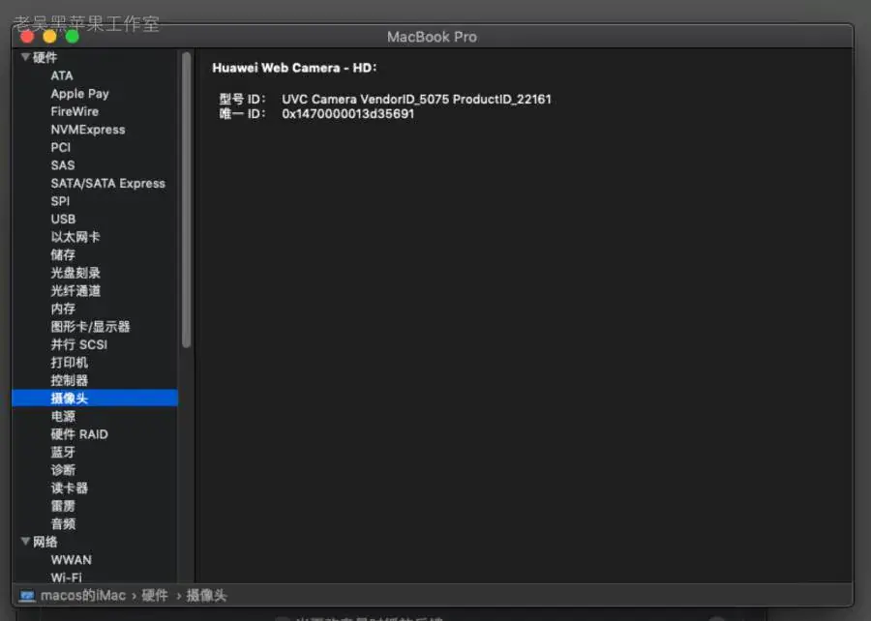Click the 唯一 ID label
871x621 pixels.
[x=242, y=114]
